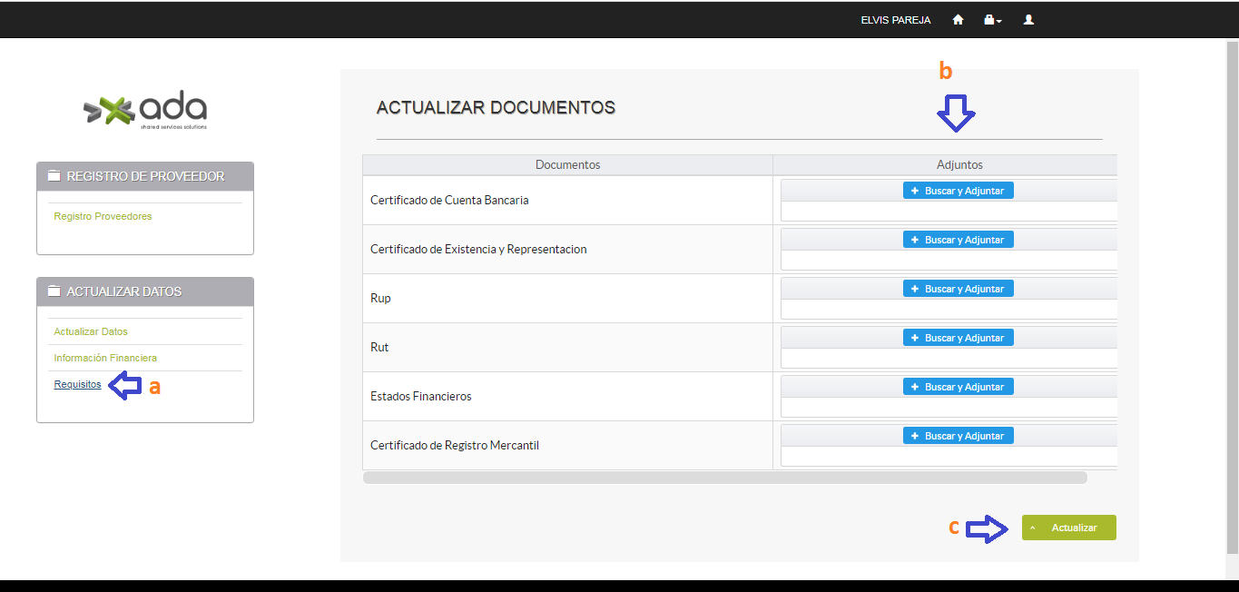Click the ADA logo
This screenshot has width=1239, height=592.
tap(145, 111)
